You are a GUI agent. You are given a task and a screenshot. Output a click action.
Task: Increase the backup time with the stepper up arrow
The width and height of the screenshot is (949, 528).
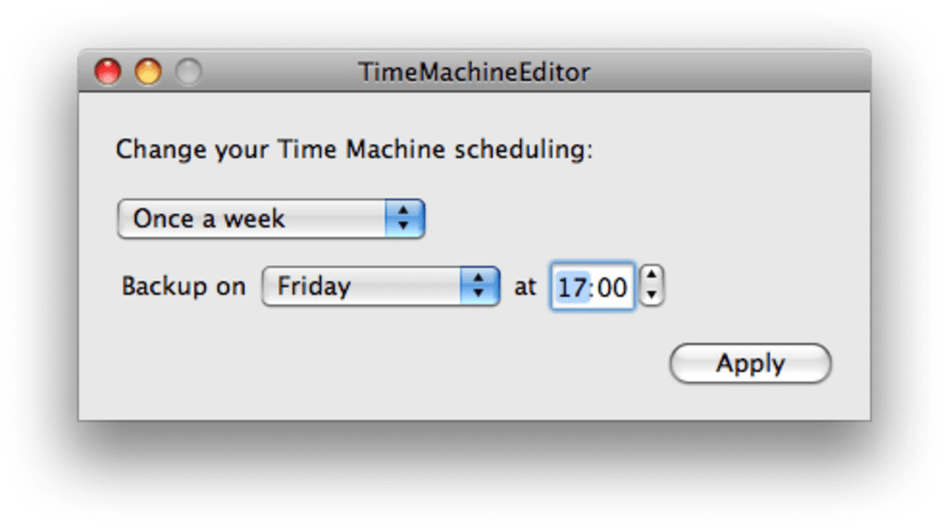point(652,276)
